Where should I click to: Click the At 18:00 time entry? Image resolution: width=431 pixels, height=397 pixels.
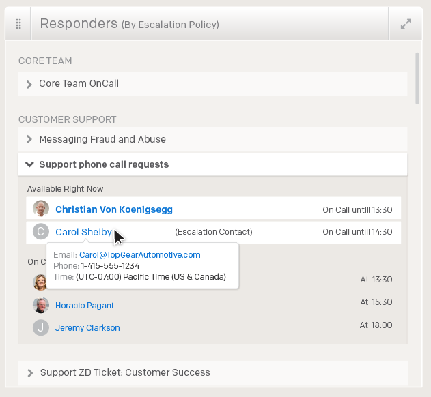click(376, 325)
